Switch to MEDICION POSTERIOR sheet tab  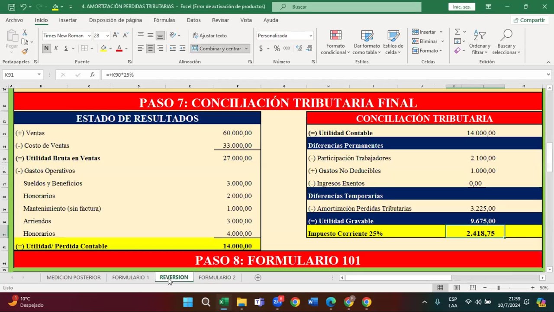coord(74,277)
